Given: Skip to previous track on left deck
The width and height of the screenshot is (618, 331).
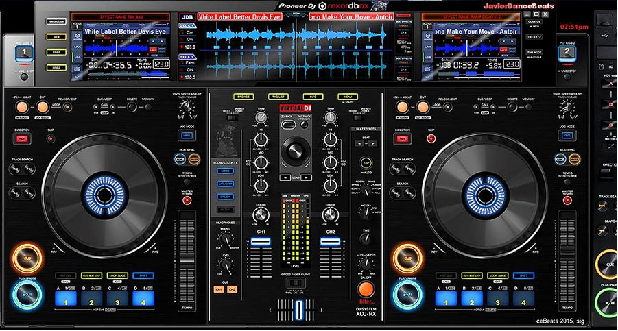Looking at the screenshot, I should [16, 169].
